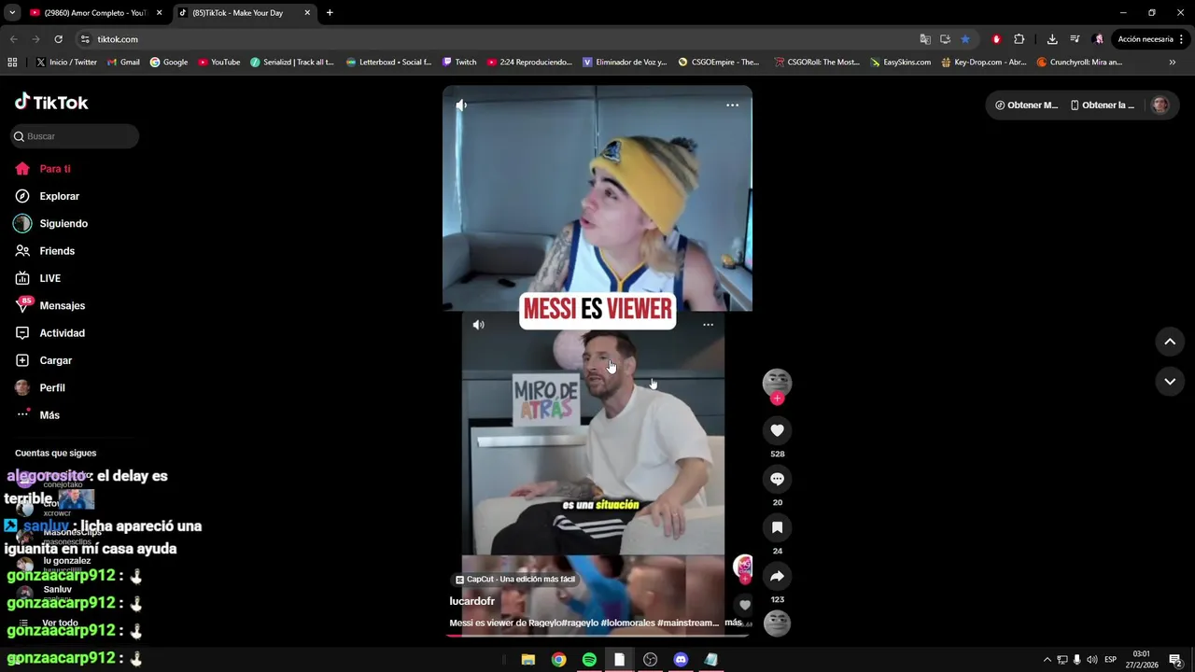The height and width of the screenshot is (672, 1195).
Task: Open the sound disc avatar below share
Action: (777, 623)
